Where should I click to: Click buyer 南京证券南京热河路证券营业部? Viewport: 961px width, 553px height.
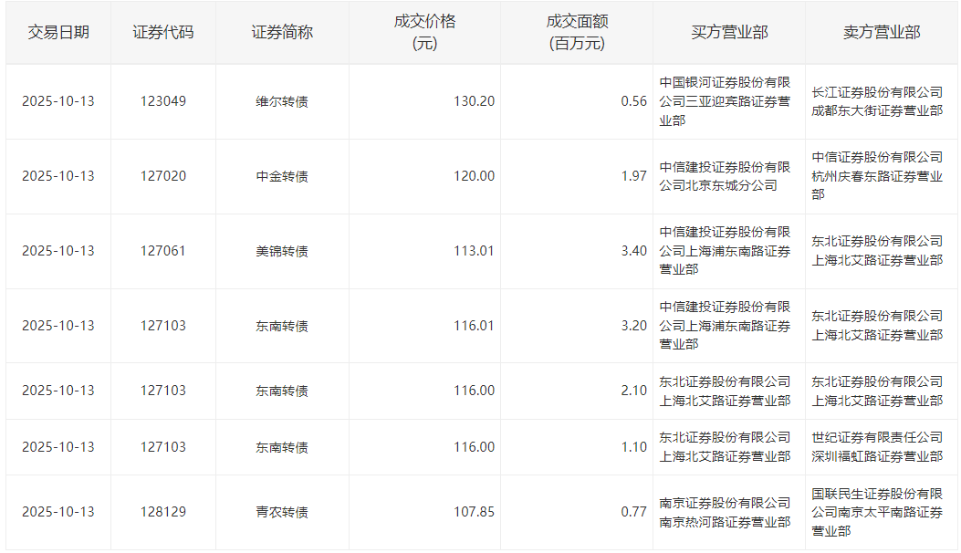click(725, 513)
